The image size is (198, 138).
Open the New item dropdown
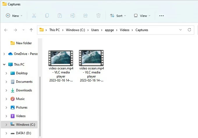[x=14, y=16]
